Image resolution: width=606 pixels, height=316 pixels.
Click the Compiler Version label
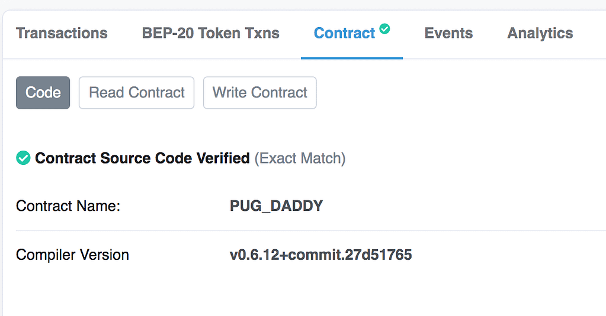(x=72, y=255)
